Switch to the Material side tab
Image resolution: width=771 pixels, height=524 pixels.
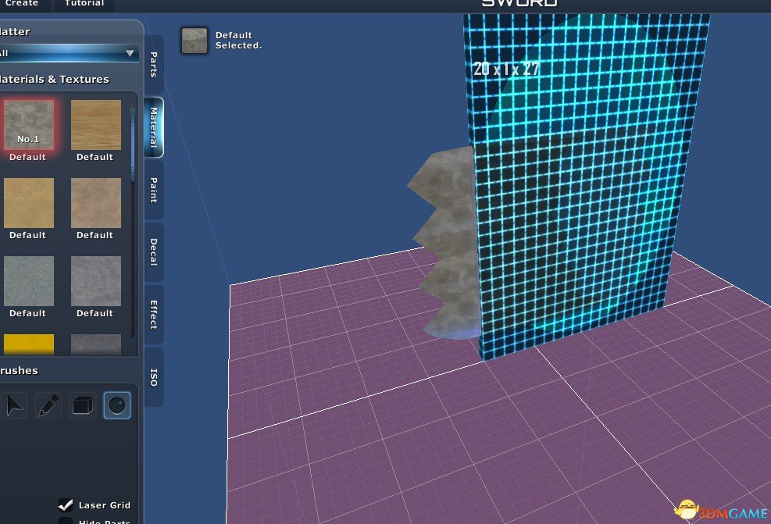[154, 127]
